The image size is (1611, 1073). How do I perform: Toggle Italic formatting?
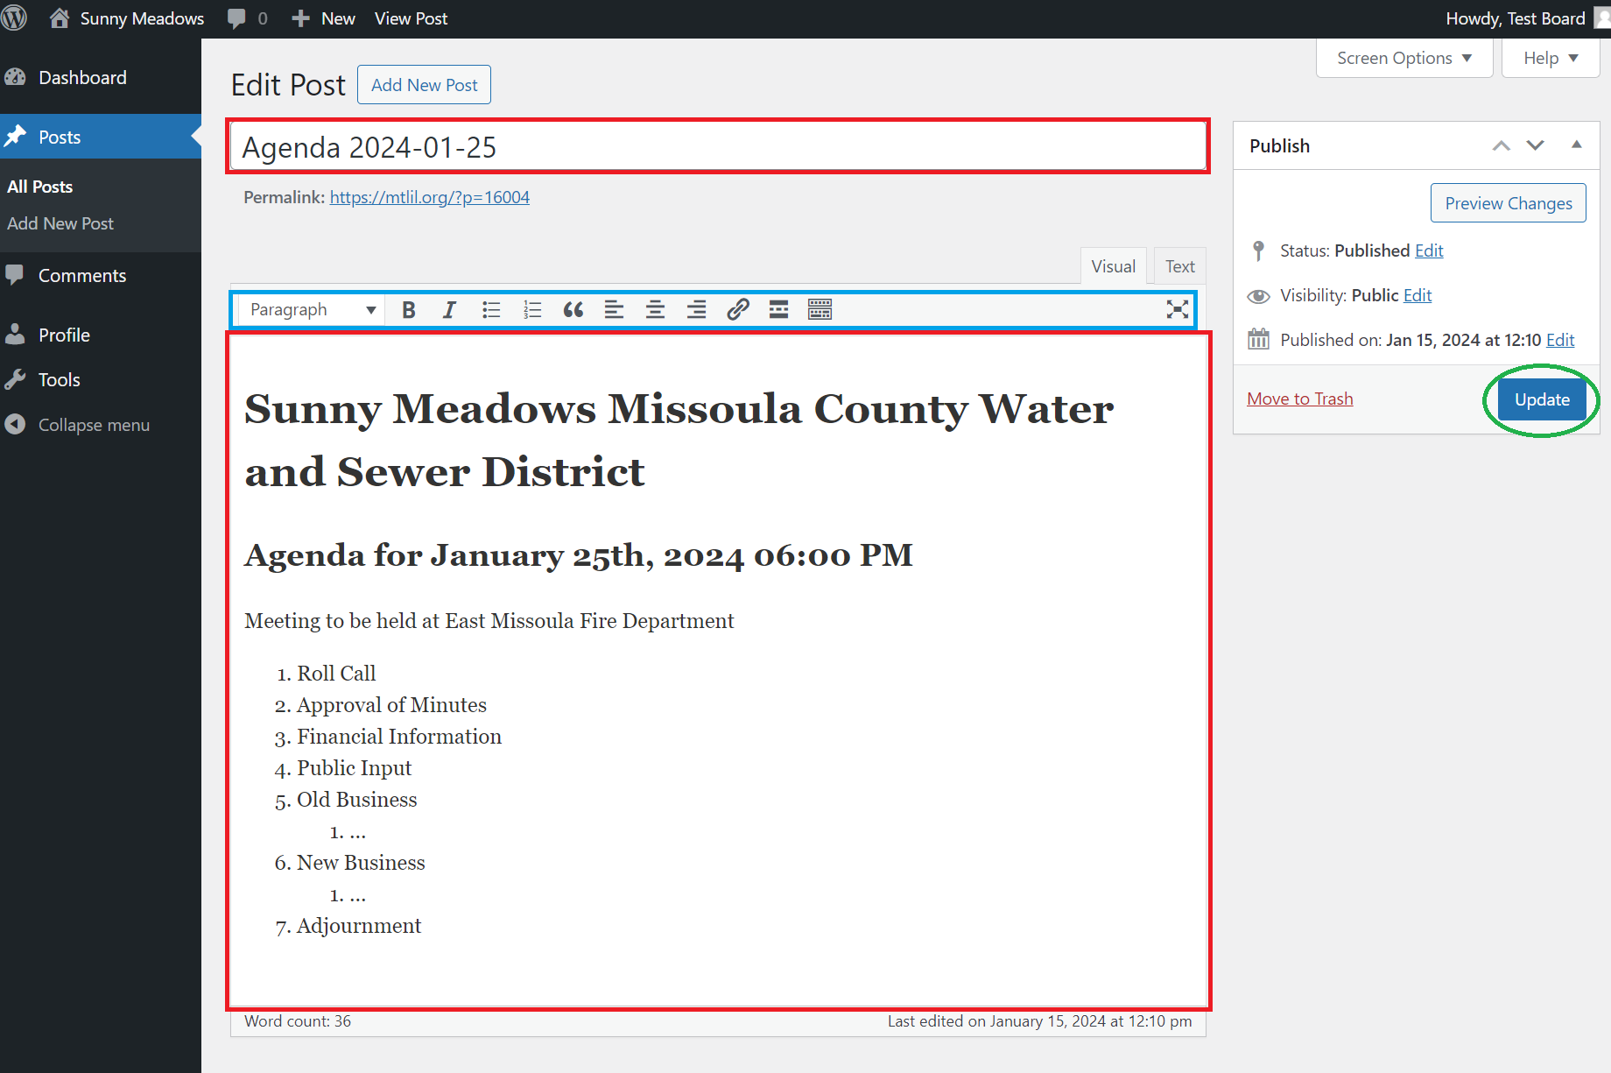coord(449,309)
